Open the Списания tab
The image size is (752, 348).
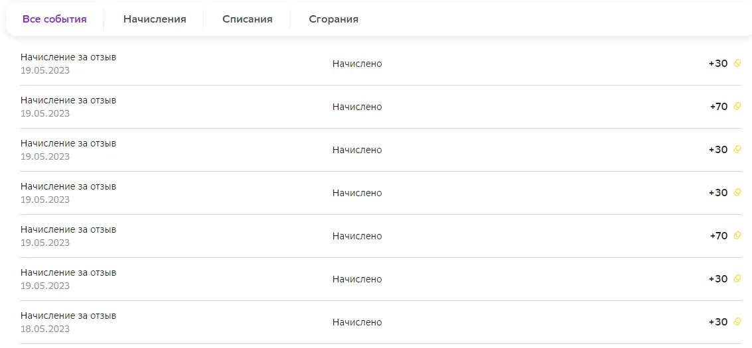click(x=248, y=20)
